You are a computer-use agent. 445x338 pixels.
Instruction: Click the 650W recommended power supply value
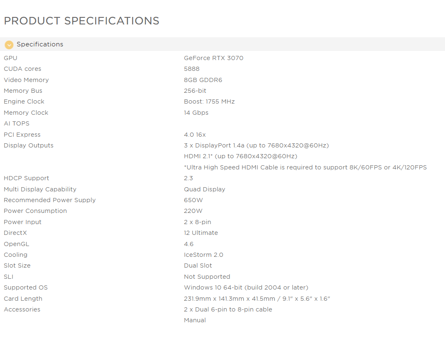[193, 200]
